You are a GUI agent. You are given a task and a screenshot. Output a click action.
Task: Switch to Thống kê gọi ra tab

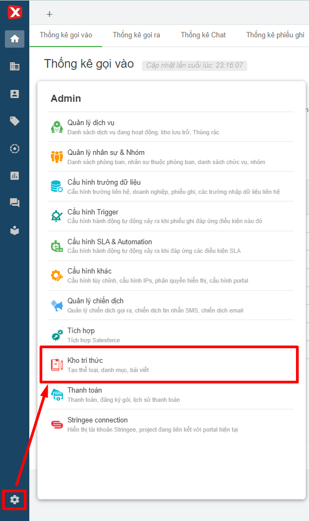point(137,35)
